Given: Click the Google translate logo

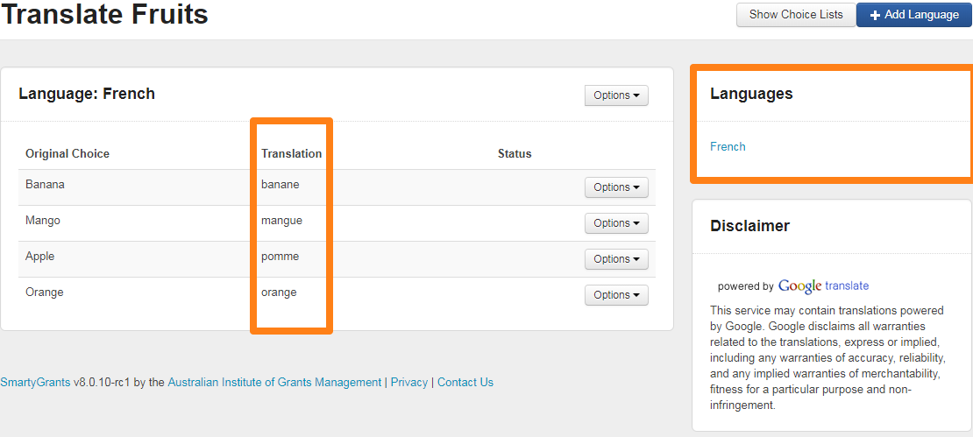Looking at the screenshot, I should pyautogui.click(x=823, y=285).
